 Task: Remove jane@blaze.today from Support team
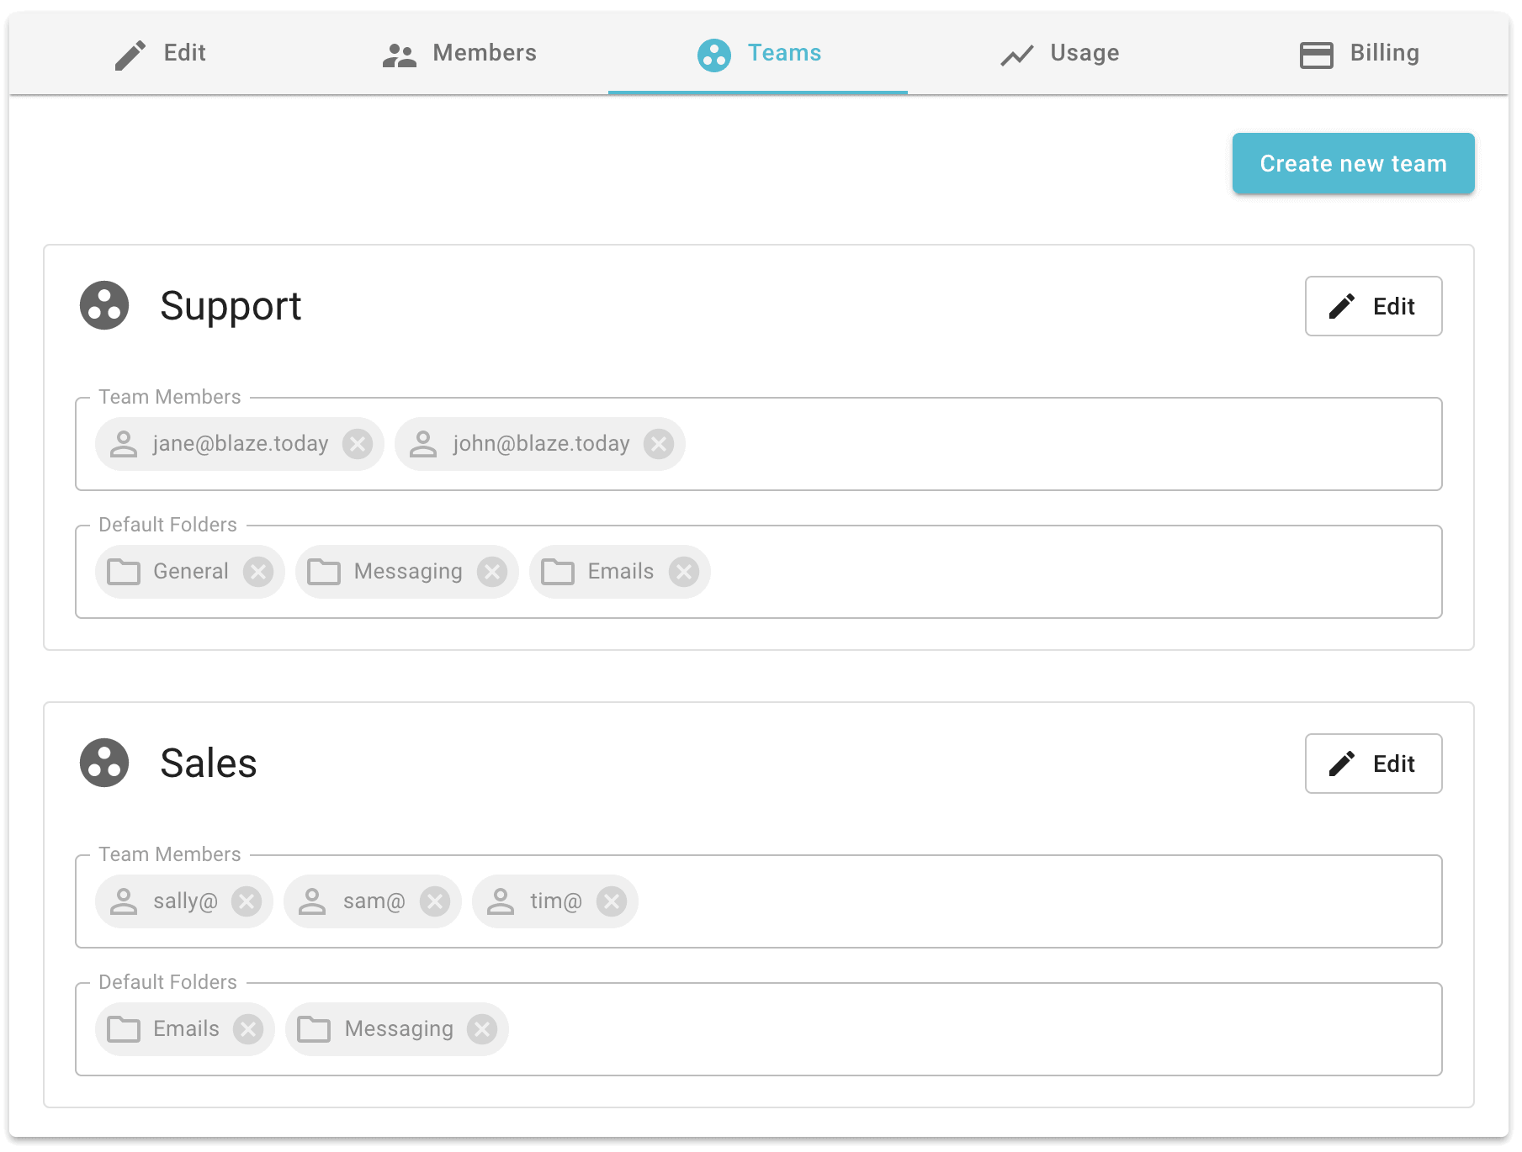358,444
